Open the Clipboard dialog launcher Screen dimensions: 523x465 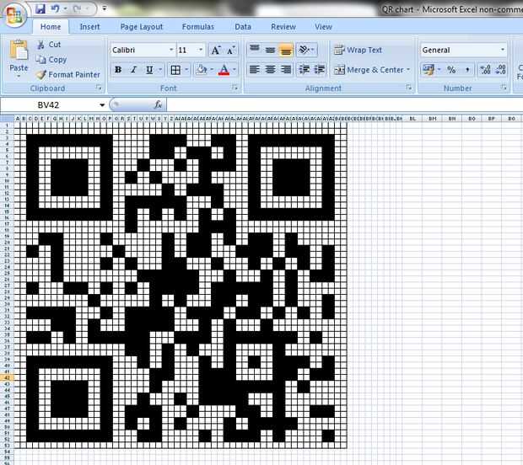coord(99,88)
